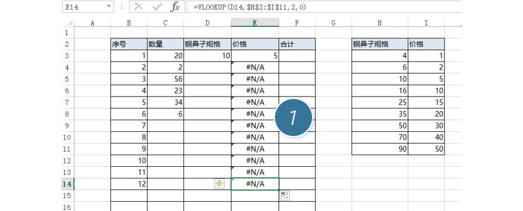Image resolution: width=523 pixels, height=211 pixels.
Task: Click the 序号 header cell
Action: pos(129,44)
